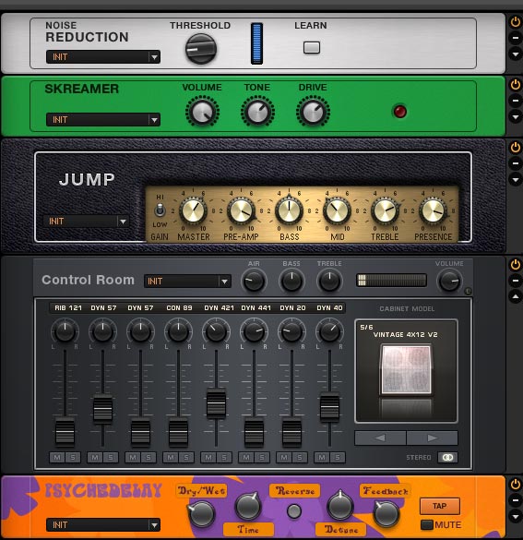Click the Skreamer Tone knob
The image size is (523, 540).
coord(257,112)
